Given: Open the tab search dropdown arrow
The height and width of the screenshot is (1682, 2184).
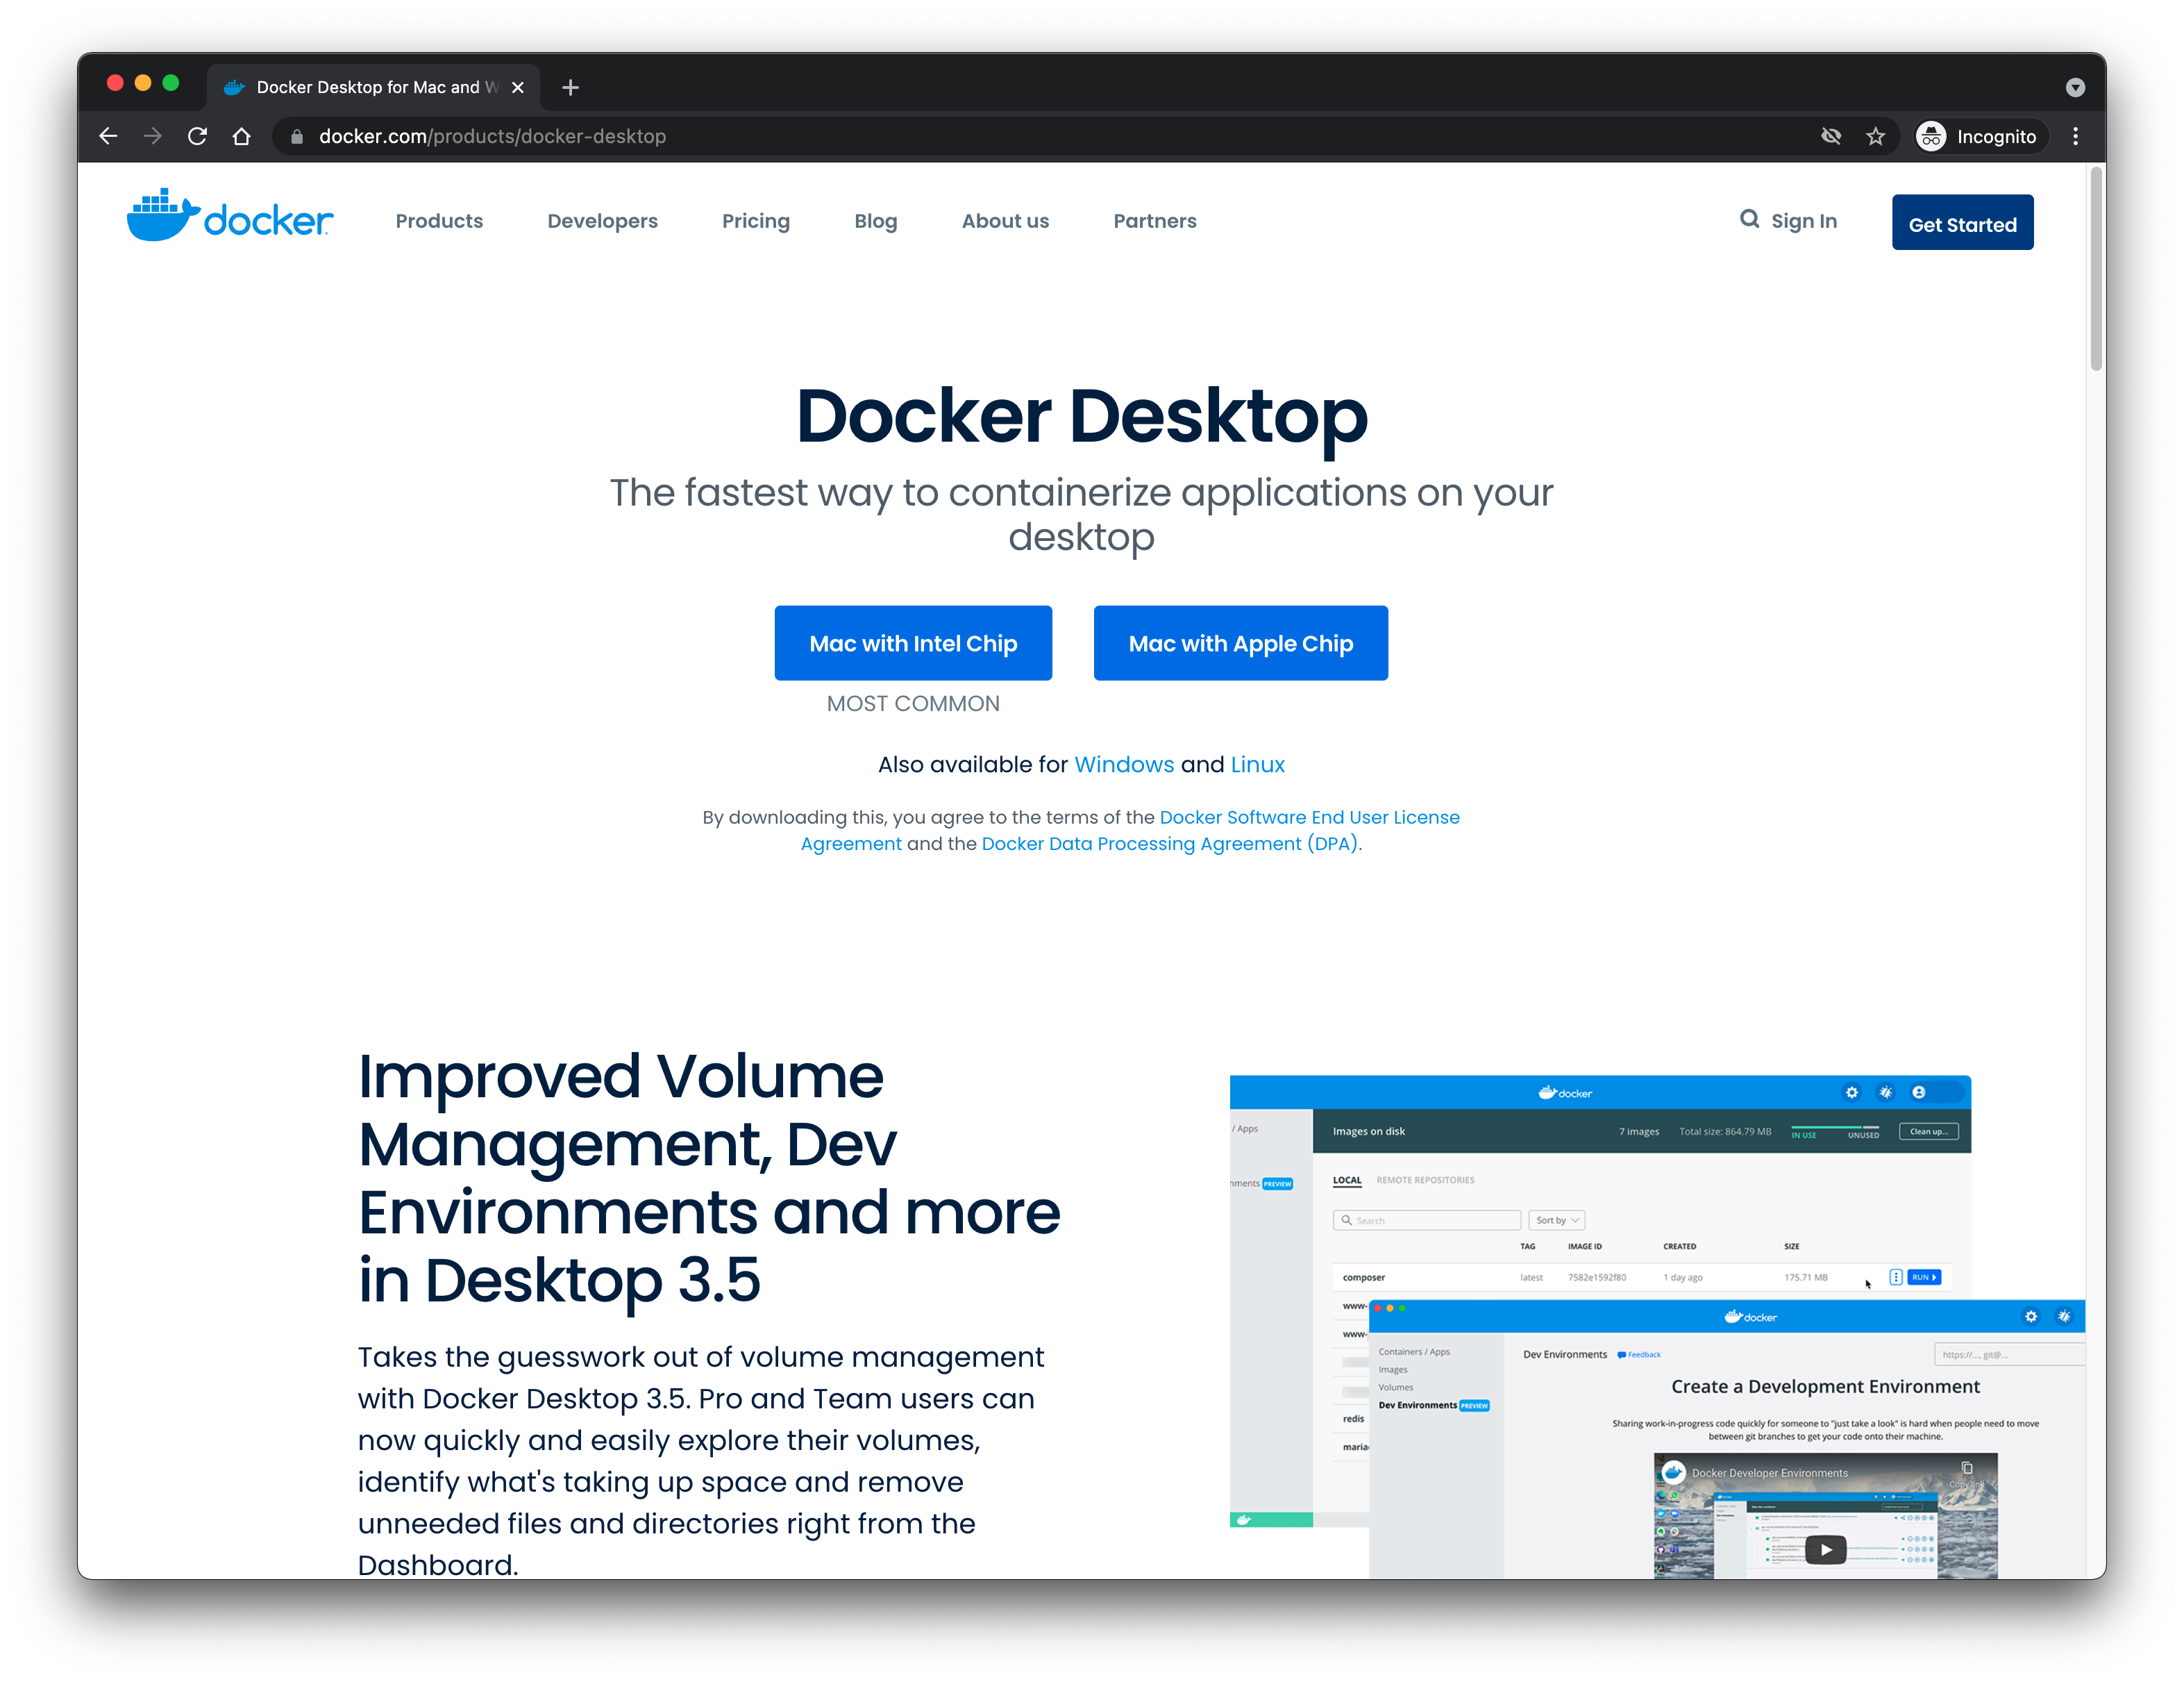Looking at the screenshot, I should 2075,87.
